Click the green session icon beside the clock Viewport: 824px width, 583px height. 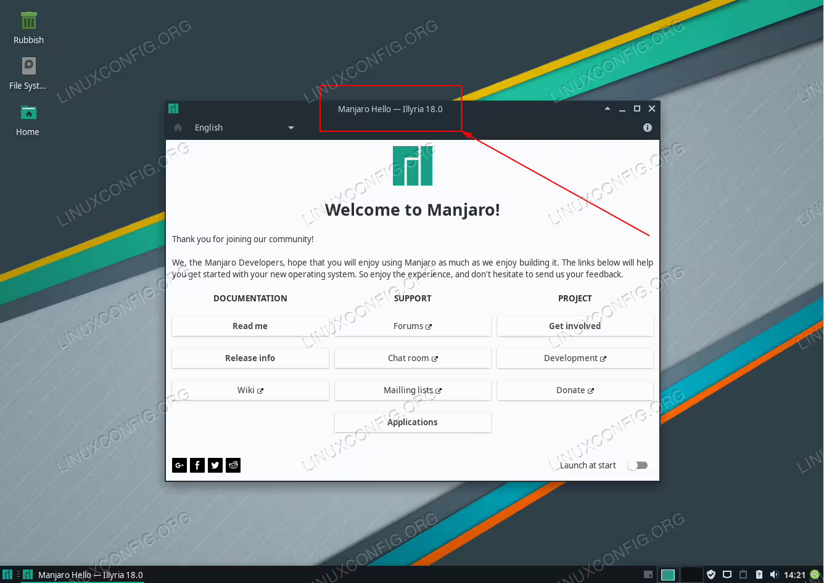815,574
